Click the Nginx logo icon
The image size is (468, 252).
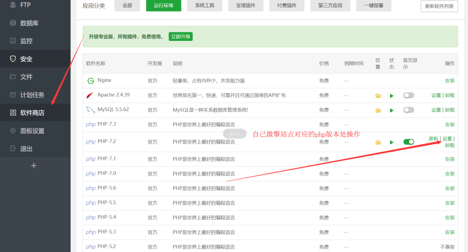click(91, 81)
